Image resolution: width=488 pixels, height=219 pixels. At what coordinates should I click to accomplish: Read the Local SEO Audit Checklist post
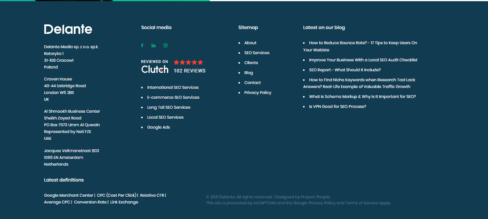363,60
